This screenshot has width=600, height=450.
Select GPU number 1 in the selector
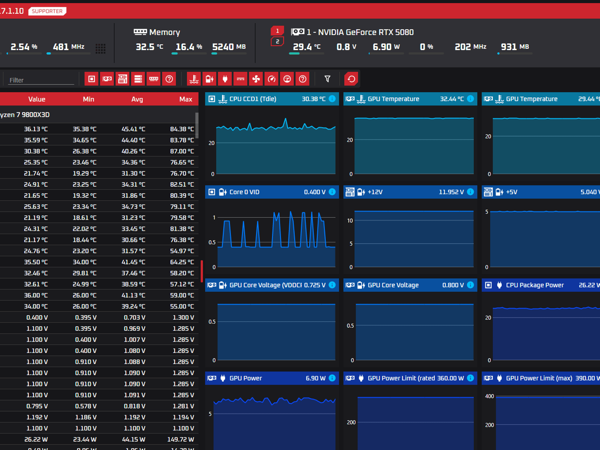(277, 31)
